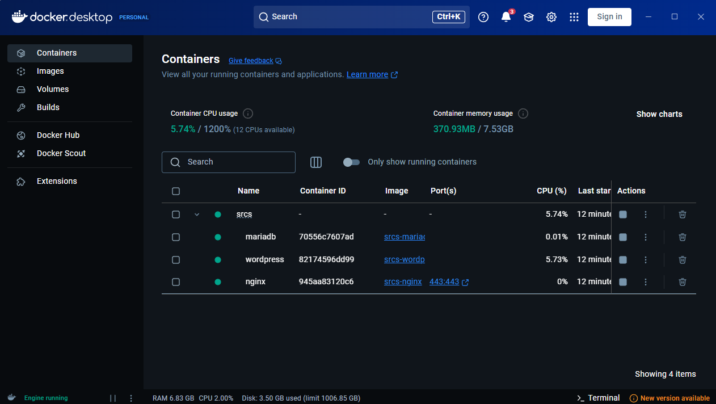Open the column management icon next to search
716x404 pixels.
316,162
